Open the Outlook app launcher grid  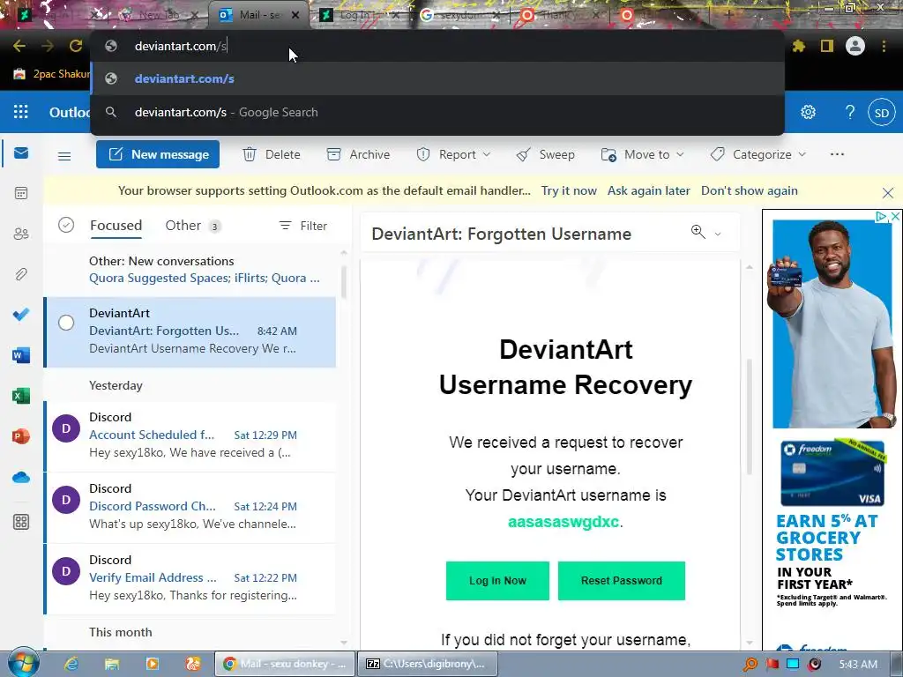[21, 112]
